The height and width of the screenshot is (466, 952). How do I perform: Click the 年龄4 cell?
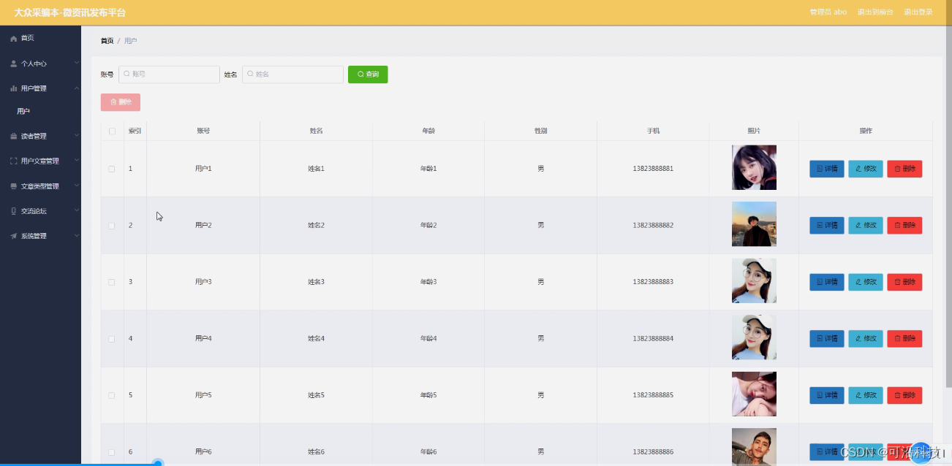click(x=428, y=339)
